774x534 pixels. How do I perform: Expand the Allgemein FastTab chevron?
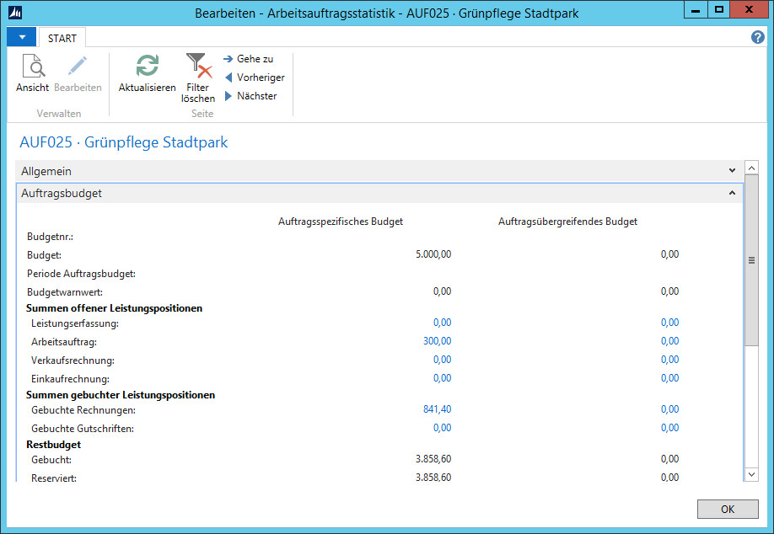click(732, 171)
